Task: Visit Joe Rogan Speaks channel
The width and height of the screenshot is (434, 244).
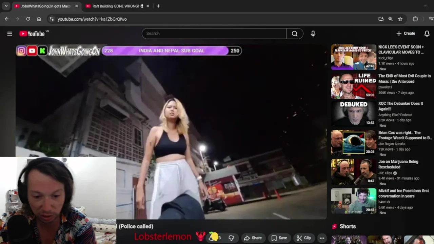Action: click(x=392, y=144)
